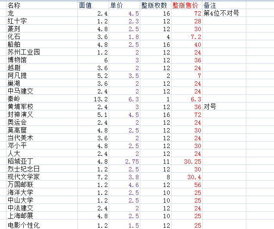Image resolution: width=274 pixels, height=229 pixels.
Task: Click the 秦岭 name cell
Action: click(42, 99)
